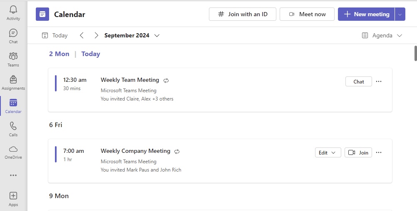Join the Weekly Company Meeting
Image resolution: width=417 pixels, height=211 pixels.
point(358,152)
